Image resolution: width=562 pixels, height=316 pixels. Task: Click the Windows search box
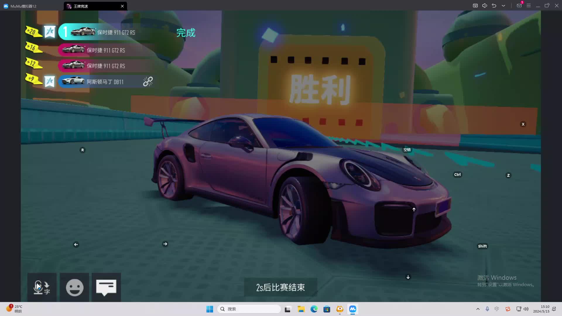pos(249,309)
